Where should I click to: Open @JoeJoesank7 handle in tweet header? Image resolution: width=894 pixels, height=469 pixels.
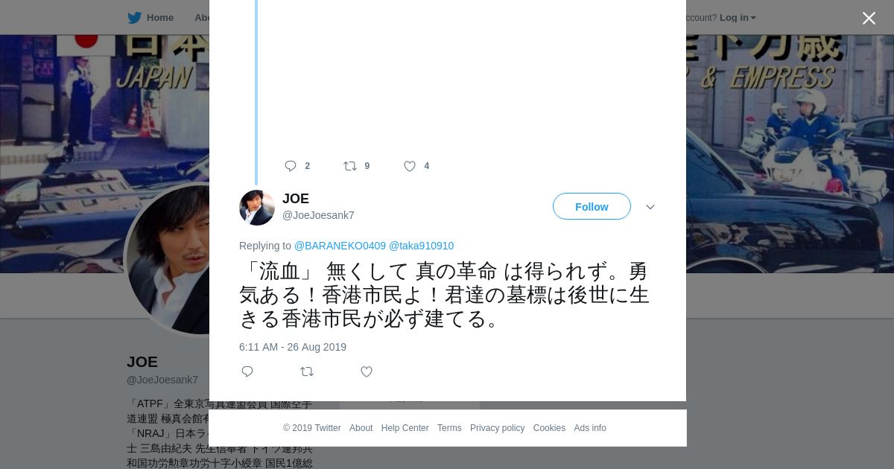point(318,215)
